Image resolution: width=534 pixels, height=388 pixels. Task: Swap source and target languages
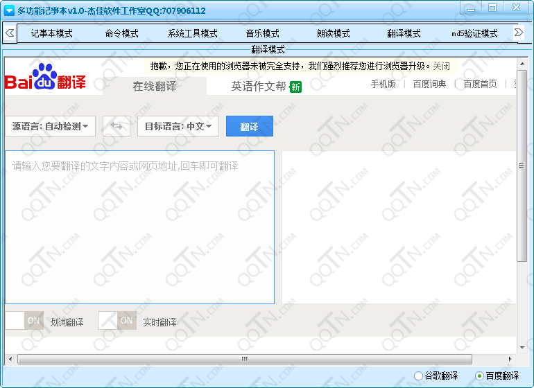(117, 126)
